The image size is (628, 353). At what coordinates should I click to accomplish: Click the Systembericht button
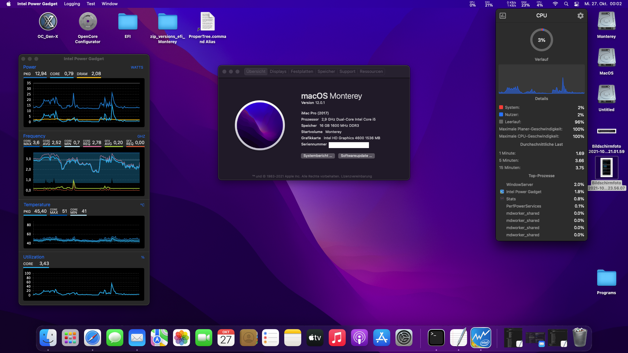coord(317,156)
